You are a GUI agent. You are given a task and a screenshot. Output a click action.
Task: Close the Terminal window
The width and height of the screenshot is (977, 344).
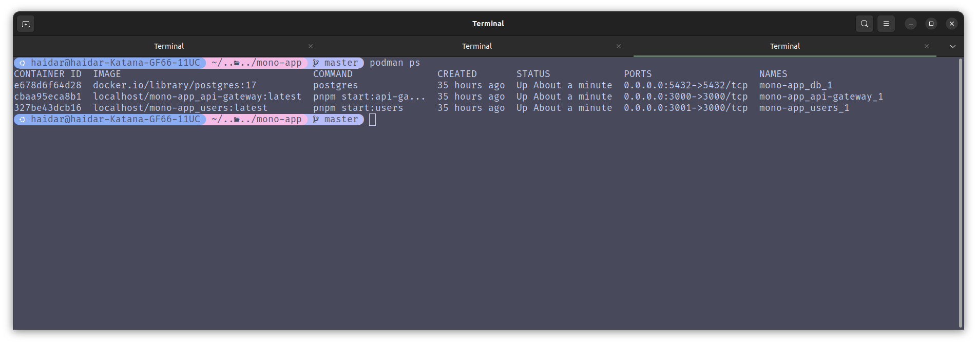(951, 24)
